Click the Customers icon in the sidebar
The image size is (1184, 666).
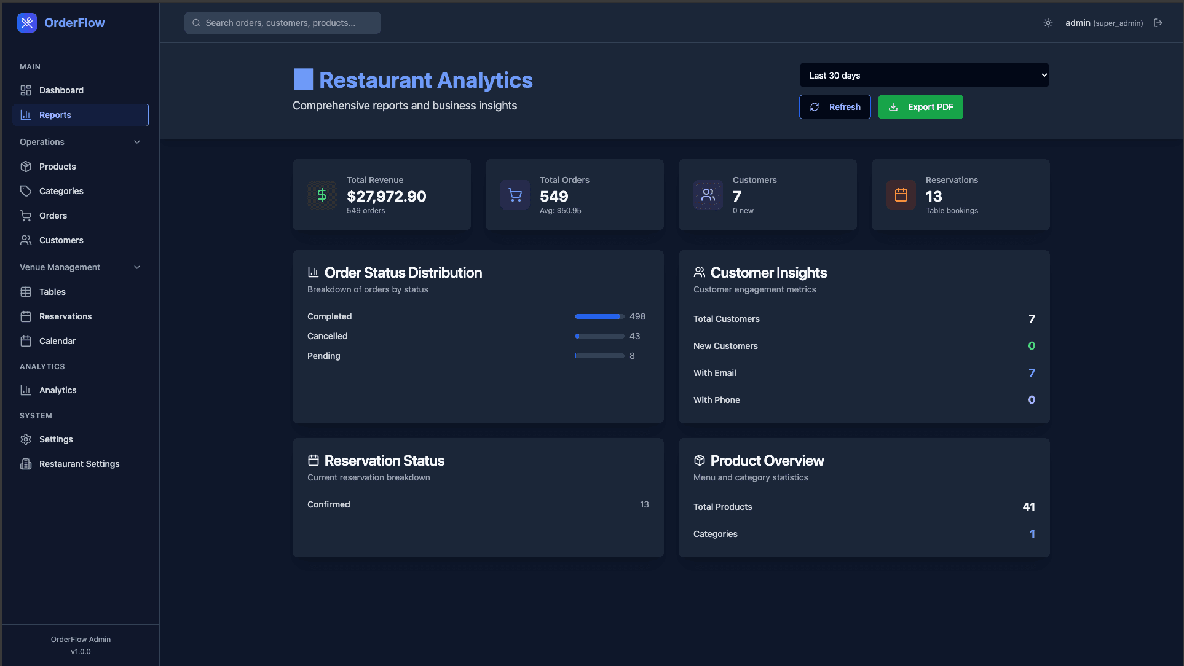(x=25, y=240)
